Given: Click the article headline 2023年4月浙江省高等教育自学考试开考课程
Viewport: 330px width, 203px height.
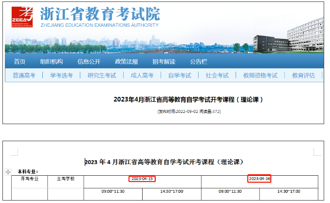Looking at the screenshot, I should [x=188, y=99].
